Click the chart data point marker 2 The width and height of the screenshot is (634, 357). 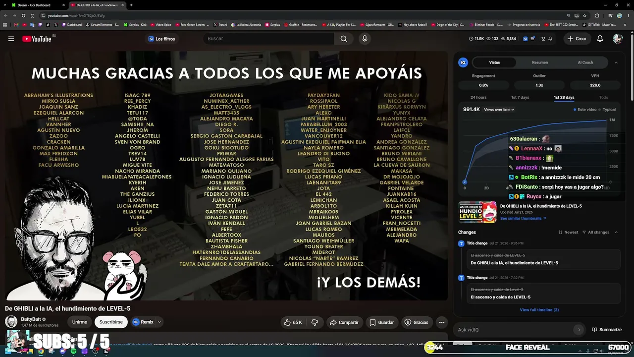click(x=465, y=182)
